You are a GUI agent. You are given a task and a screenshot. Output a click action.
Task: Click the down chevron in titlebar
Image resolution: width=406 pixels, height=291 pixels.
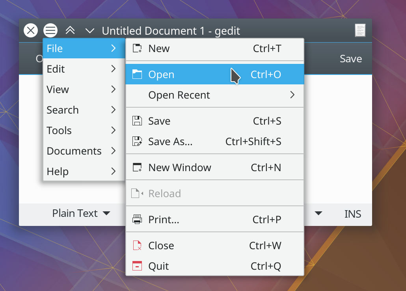tap(89, 31)
